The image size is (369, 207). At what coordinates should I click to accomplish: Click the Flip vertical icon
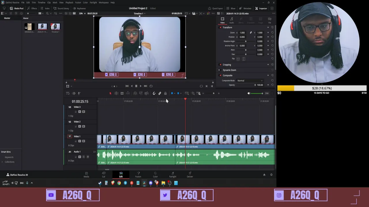(x=244, y=59)
